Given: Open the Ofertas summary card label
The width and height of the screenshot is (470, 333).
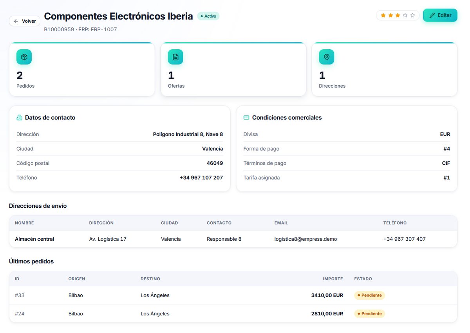Looking at the screenshot, I should tap(176, 86).
